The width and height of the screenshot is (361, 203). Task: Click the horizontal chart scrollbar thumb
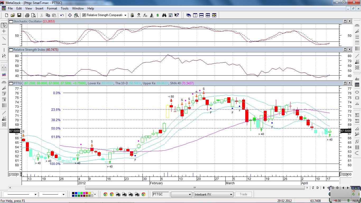coord(195,188)
